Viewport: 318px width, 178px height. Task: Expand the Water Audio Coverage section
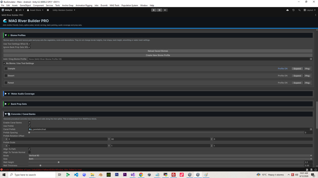pyautogui.click(x=6, y=94)
